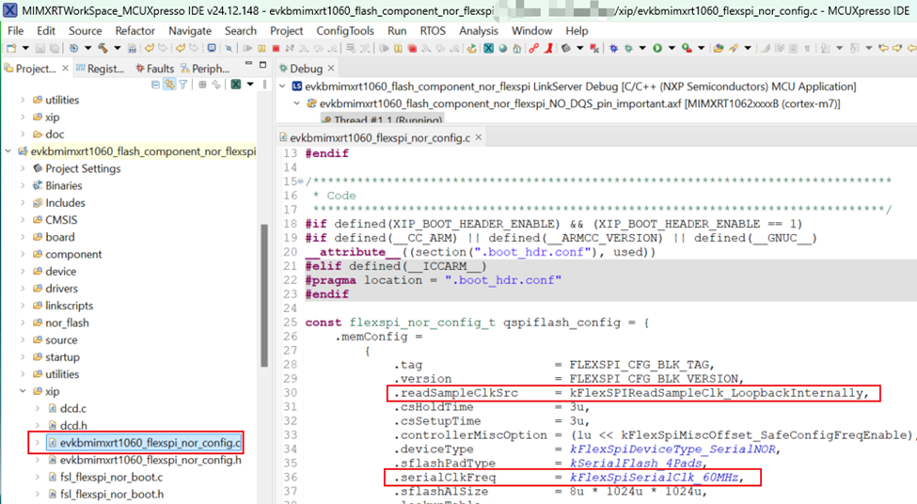
Task: Click the Open folder perspective toolbar icon
Action: (x=719, y=49)
